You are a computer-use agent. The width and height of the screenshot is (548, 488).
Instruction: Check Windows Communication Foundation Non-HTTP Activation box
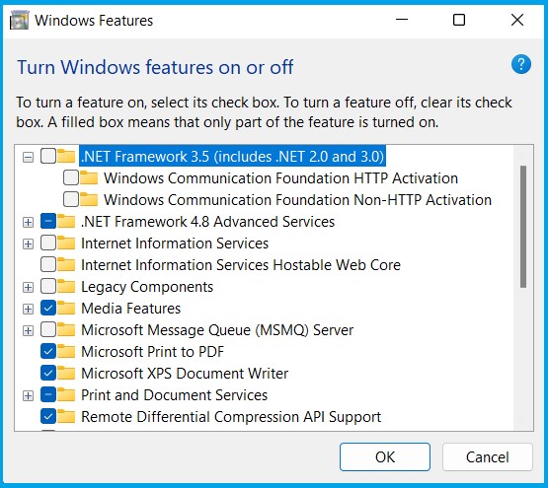pyautogui.click(x=71, y=200)
